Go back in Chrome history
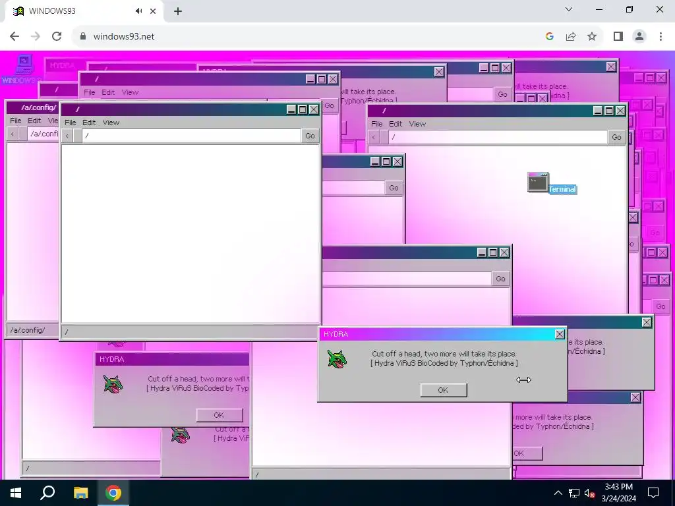Screen dimensions: 675x506 point(15,36)
